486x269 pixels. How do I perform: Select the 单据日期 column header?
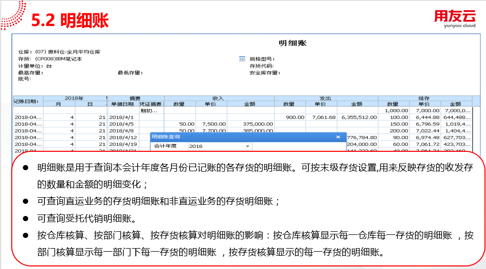(123, 104)
